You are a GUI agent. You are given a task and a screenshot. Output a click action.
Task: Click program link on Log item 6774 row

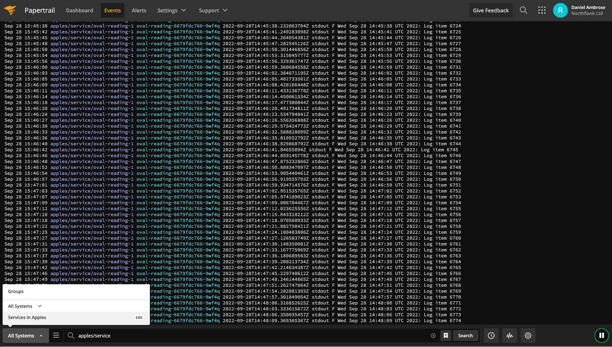185,321
